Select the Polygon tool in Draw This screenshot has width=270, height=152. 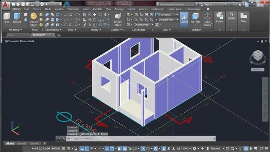click(x=66, y=25)
